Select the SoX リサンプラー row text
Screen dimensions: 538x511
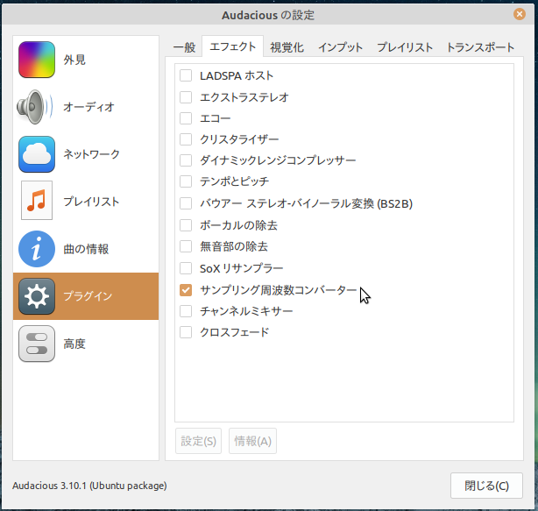pyautogui.click(x=242, y=268)
